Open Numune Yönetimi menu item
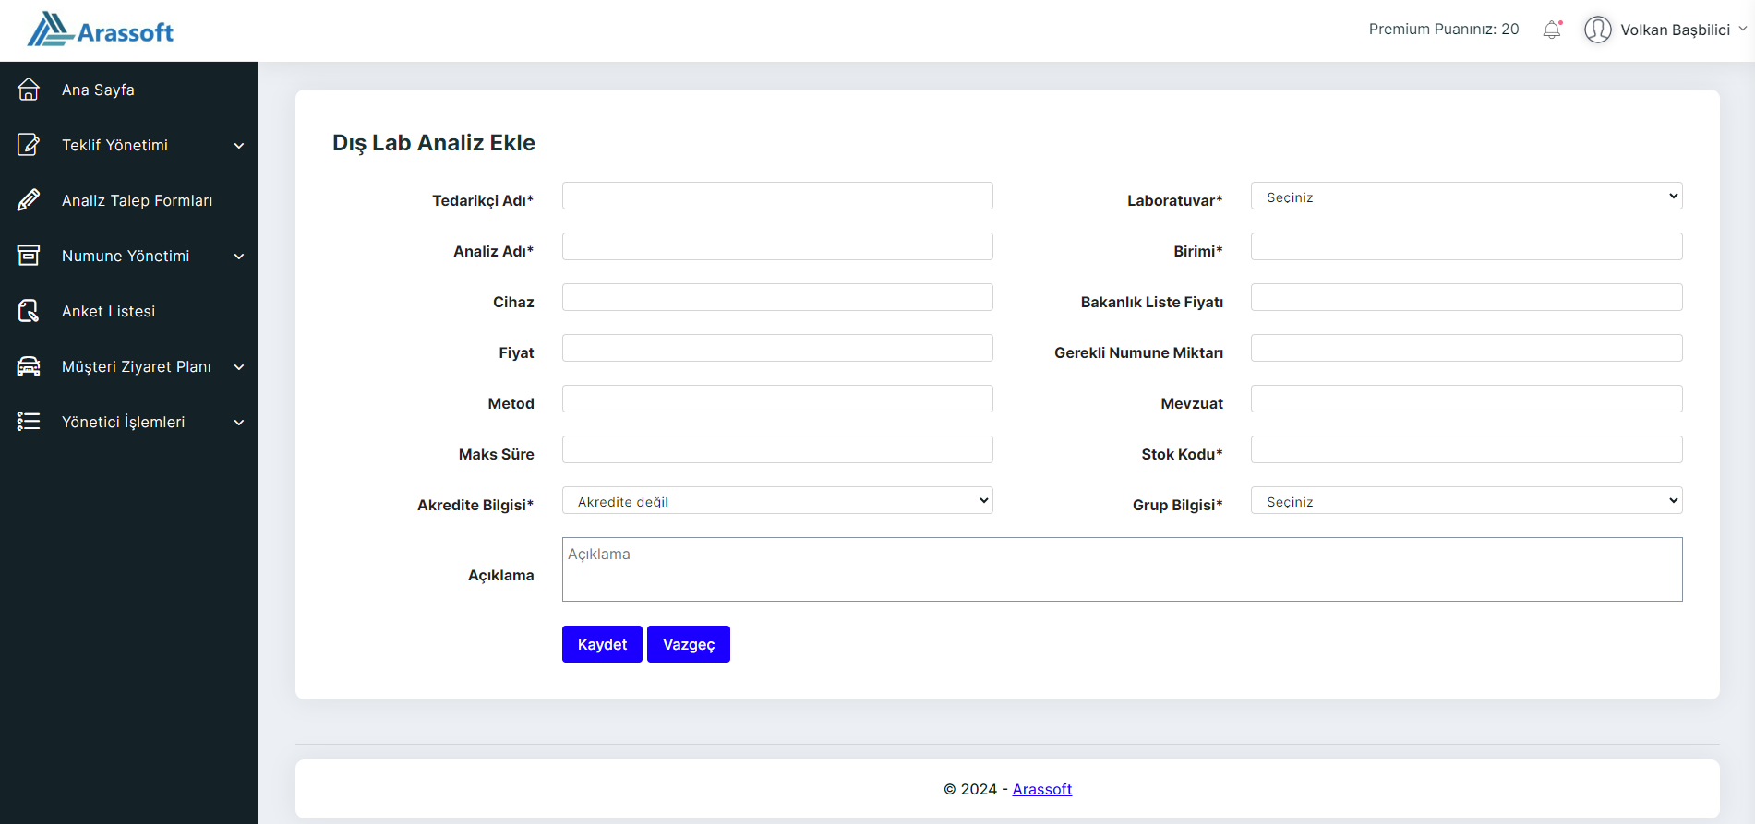 [x=126, y=256]
